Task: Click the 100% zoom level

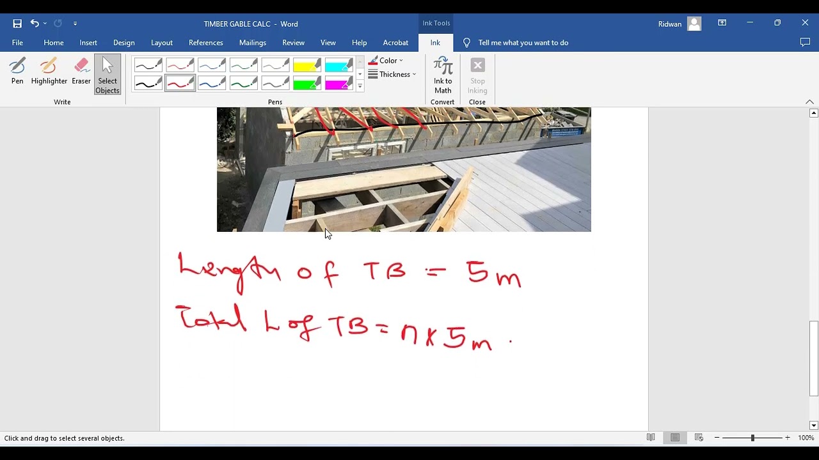Action: 806,438
